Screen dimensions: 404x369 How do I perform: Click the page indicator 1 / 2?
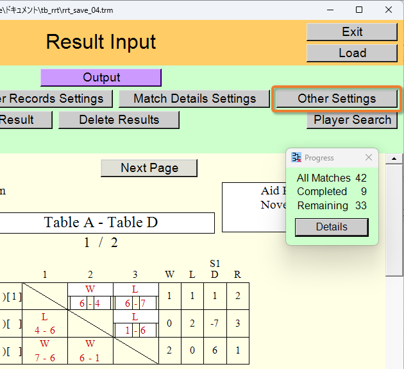pyautogui.click(x=101, y=243)
